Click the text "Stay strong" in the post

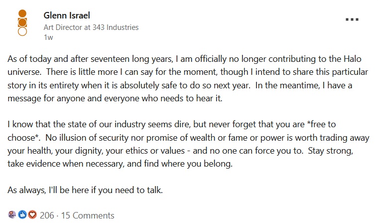click(337, 150)
